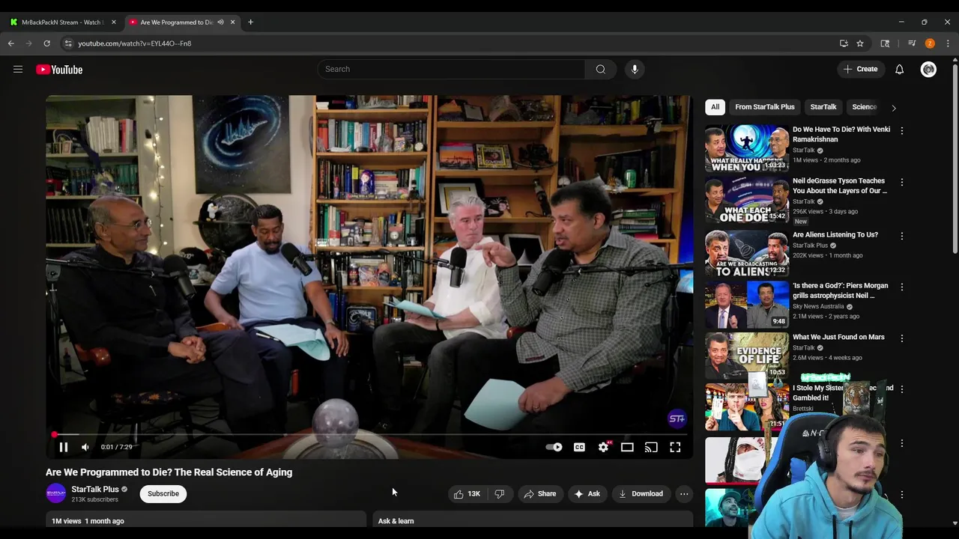Open media controls icon in browser toolbar

click(912, 43)
